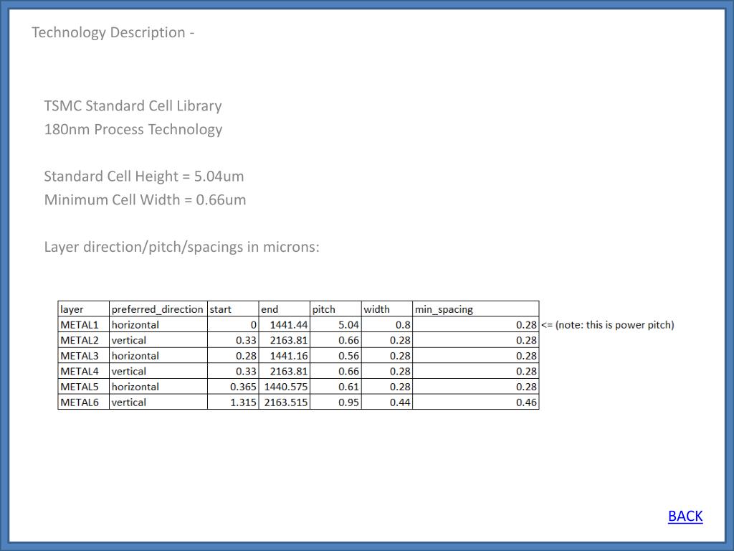Click METAL5 pitch value 0.61
Image resolution: width=734 pixels, height=551 pixels.
335,387
